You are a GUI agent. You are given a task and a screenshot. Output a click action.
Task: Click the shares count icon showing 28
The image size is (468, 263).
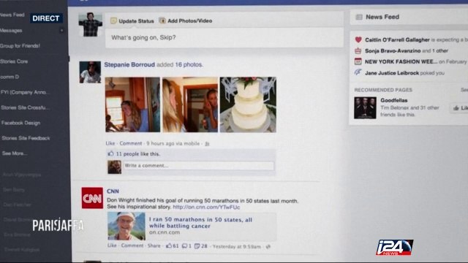tap(197, 246)
